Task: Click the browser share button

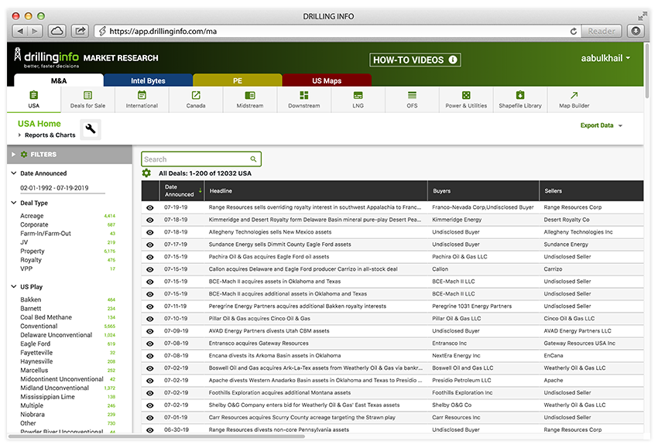Action: 81,31
